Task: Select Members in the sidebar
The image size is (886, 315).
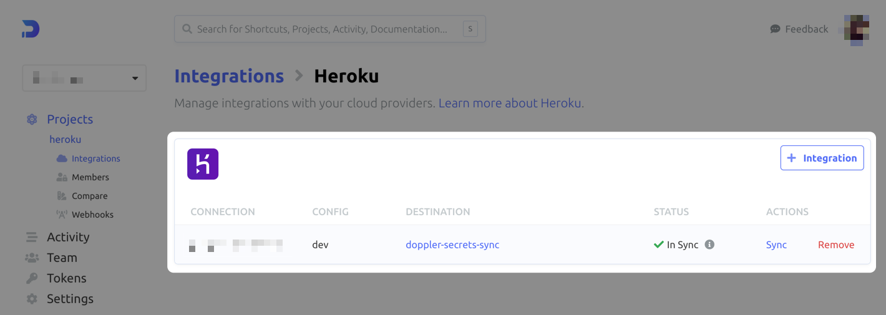Action: [90, 177]
